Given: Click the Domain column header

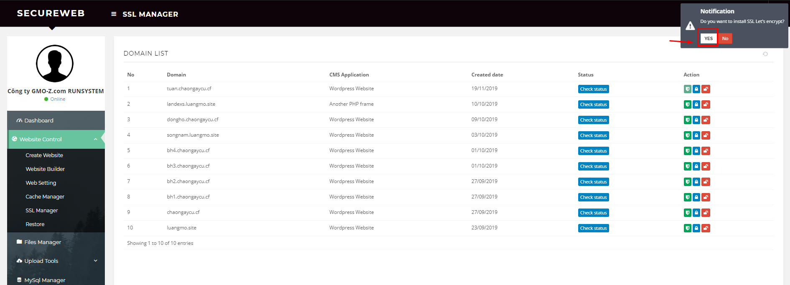Looking at the screenshot, I should click(176, 75).
